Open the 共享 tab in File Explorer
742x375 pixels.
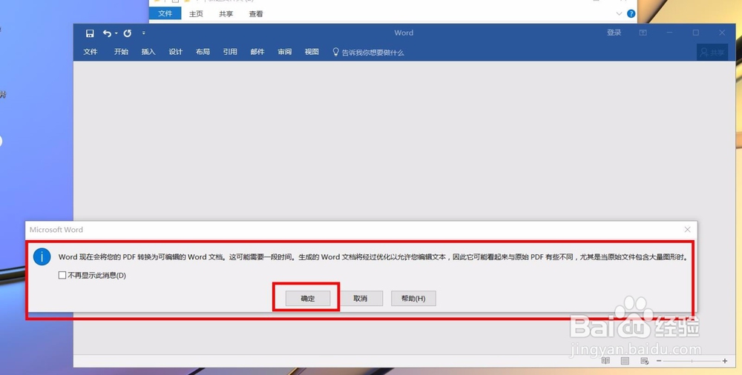226,14
